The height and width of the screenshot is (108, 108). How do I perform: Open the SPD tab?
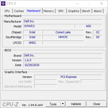[61, 11]
